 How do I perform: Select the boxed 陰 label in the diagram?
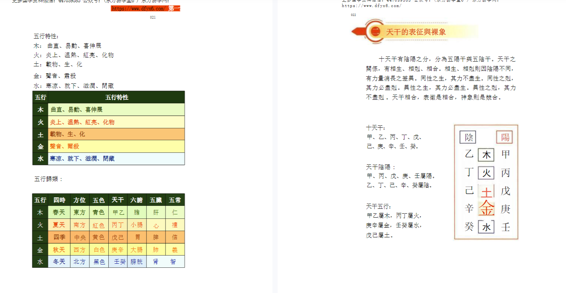click(x=468, y=137)
